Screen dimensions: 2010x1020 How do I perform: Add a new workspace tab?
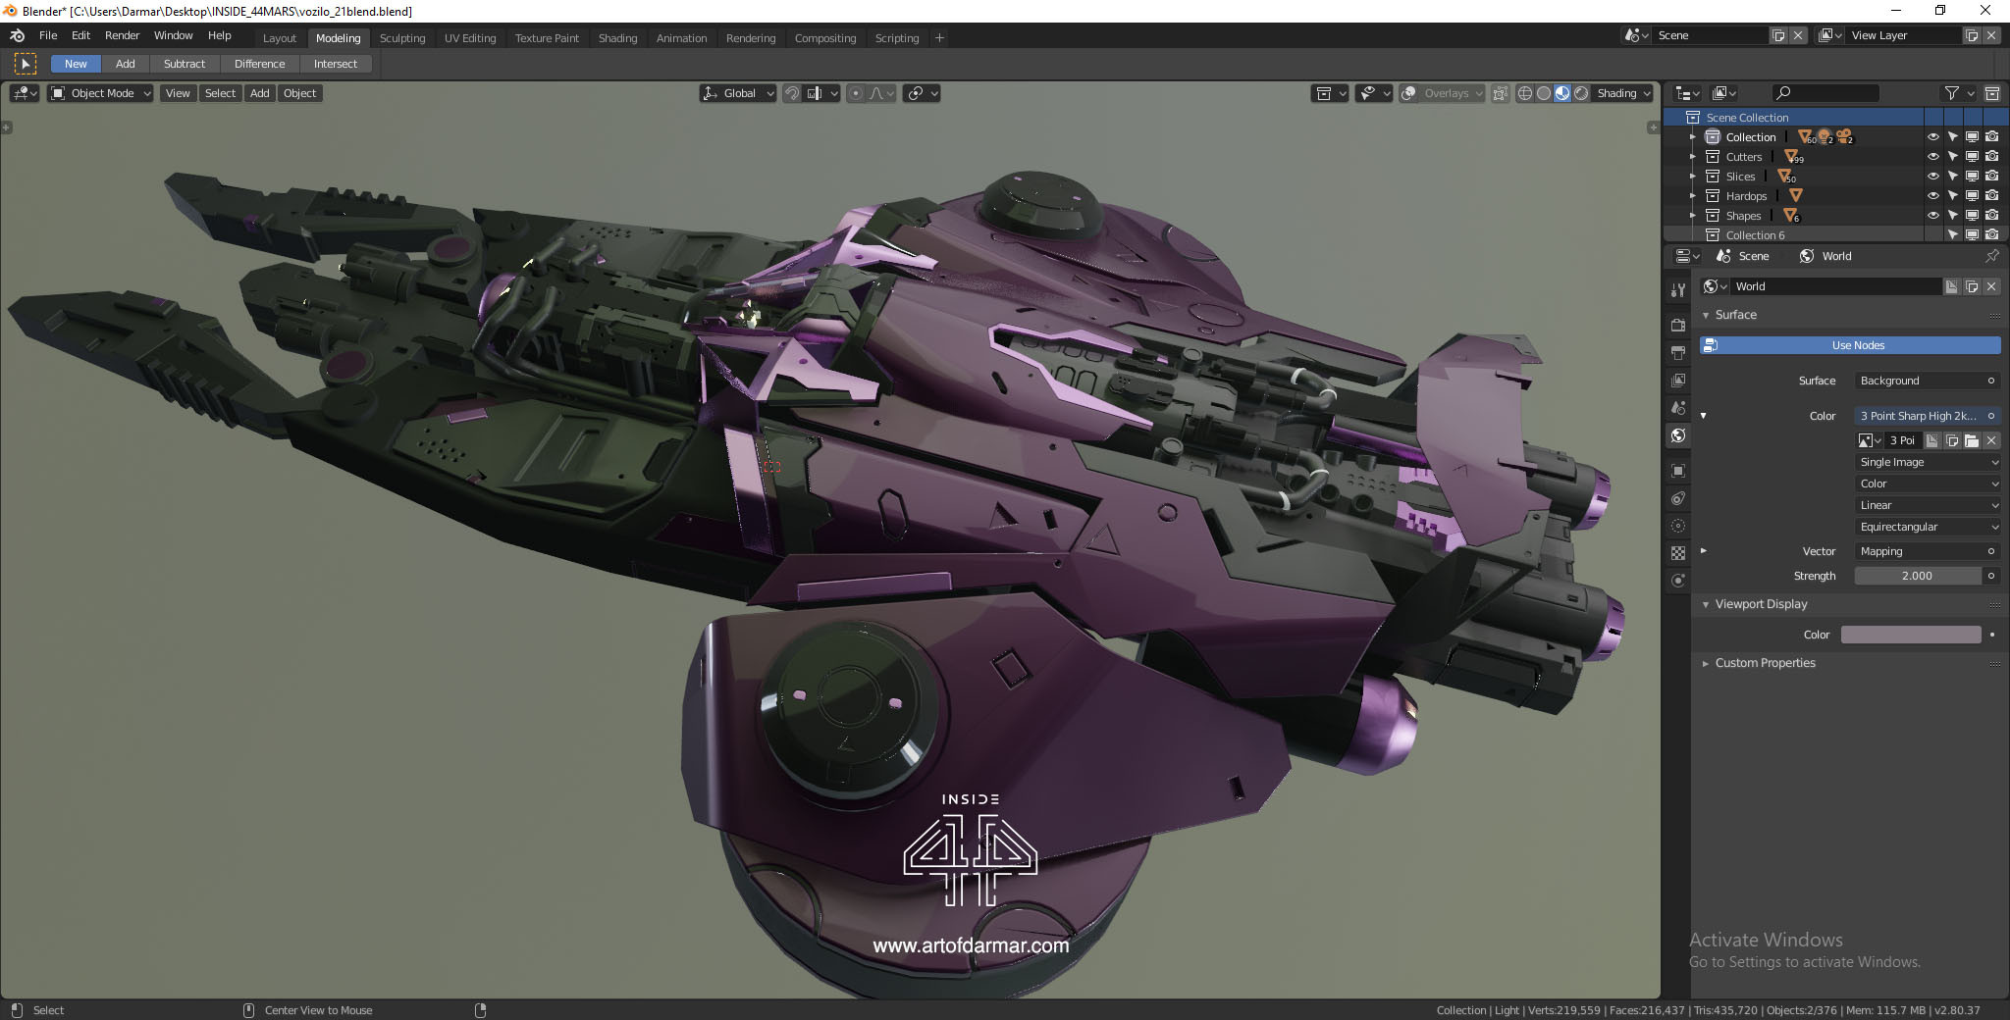939,38
